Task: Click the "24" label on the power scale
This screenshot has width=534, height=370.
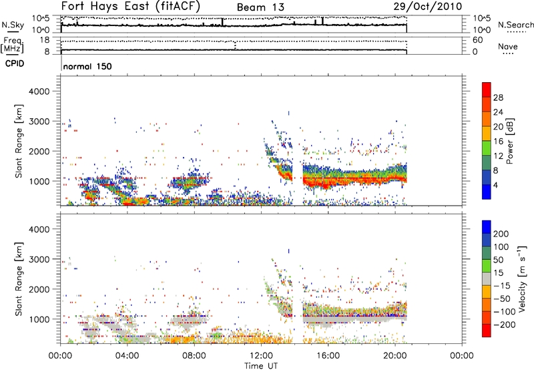Action: [498, 112]
